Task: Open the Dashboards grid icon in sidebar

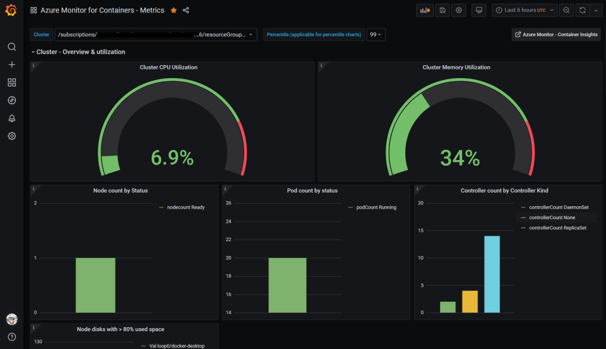Action: pos(12,82)
